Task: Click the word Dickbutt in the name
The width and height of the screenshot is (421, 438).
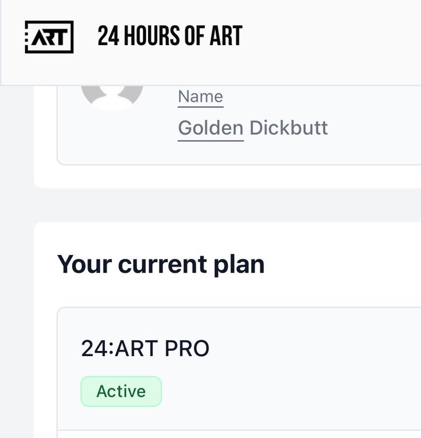Action: pos(288,128)
